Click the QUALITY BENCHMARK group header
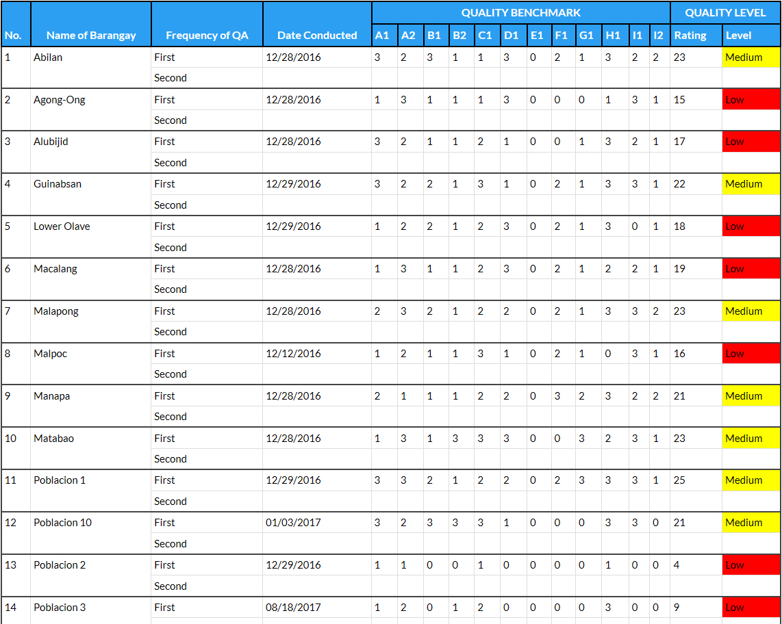 pos(520,12)
